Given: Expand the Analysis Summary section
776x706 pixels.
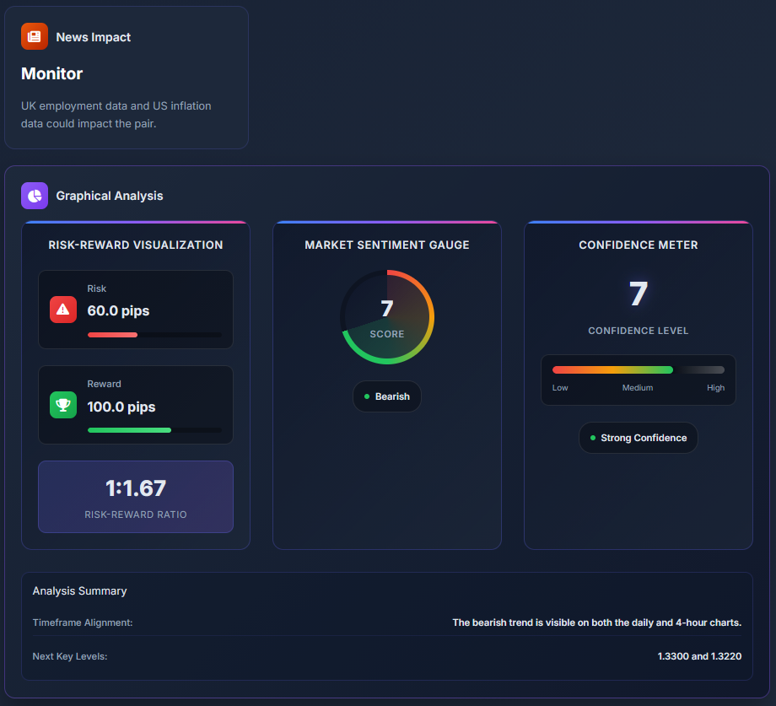Looking at the screenshot, I should click(79, 591).
